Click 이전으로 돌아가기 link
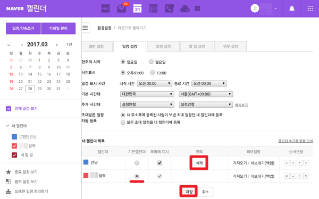This screenshot has width=319, height=199. 132,28
